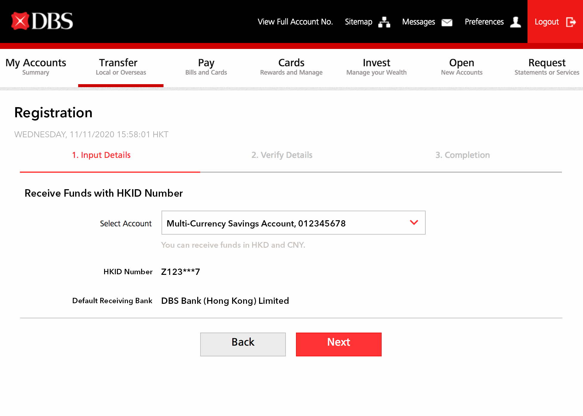Open My Accounts Summary menu
This screenshot has height=416, width=583.
tap(36, 67)
